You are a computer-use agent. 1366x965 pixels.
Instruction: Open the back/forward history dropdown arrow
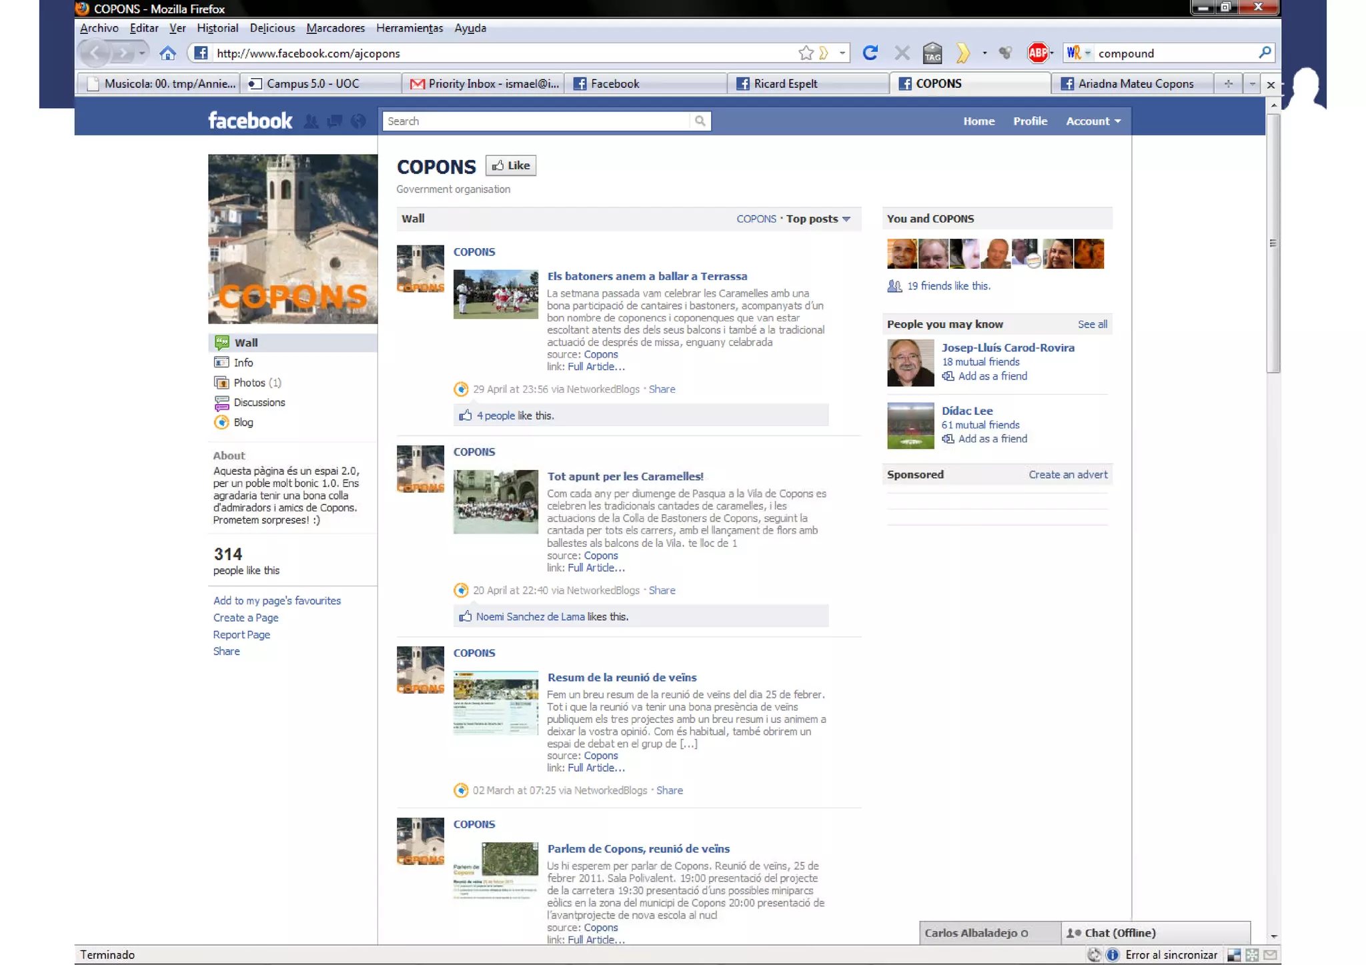click(x=142, y=53)
